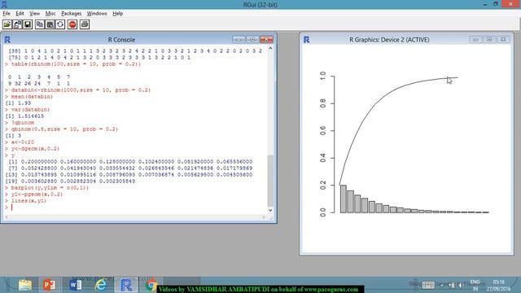This screenshot has height=293, width=521.
Task: Click the 1.0 y-axis label in the plot
Action: [x=322, y=76]
